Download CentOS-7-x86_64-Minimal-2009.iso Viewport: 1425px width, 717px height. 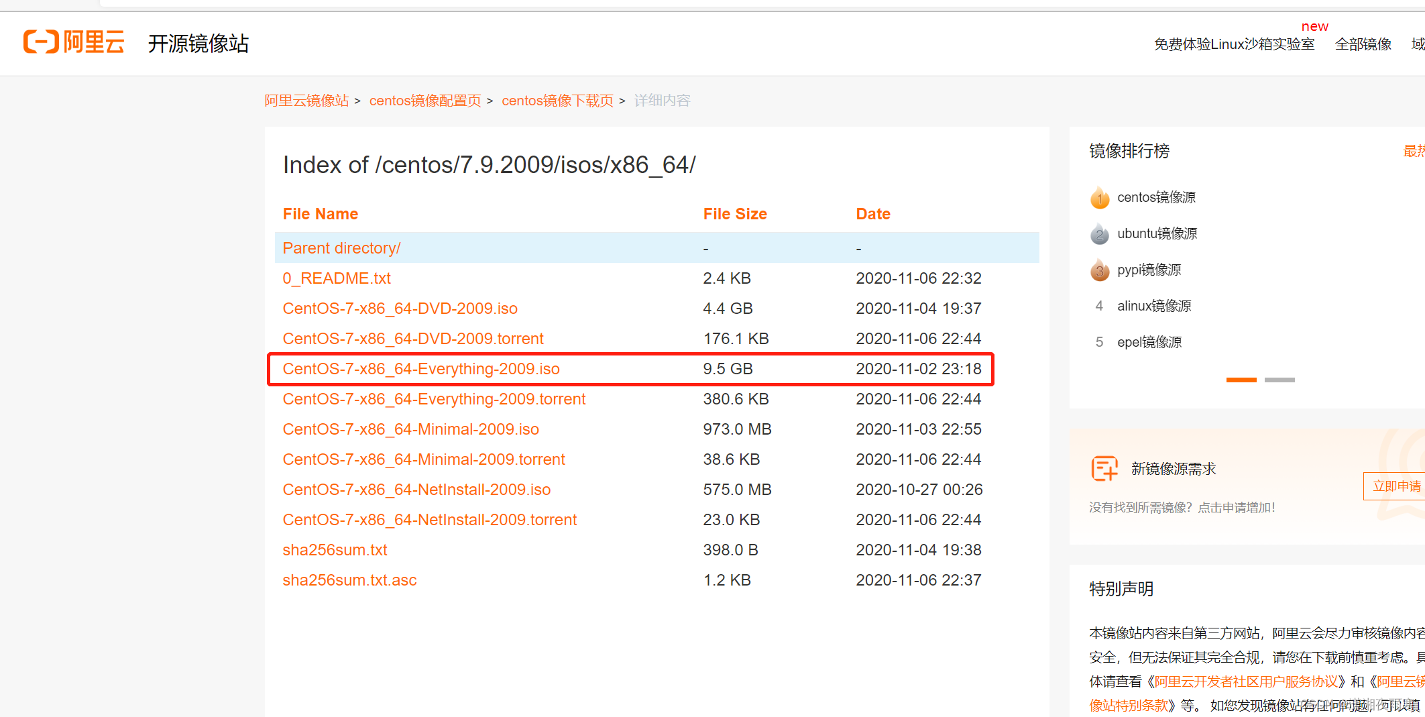[x=411, y=429]
